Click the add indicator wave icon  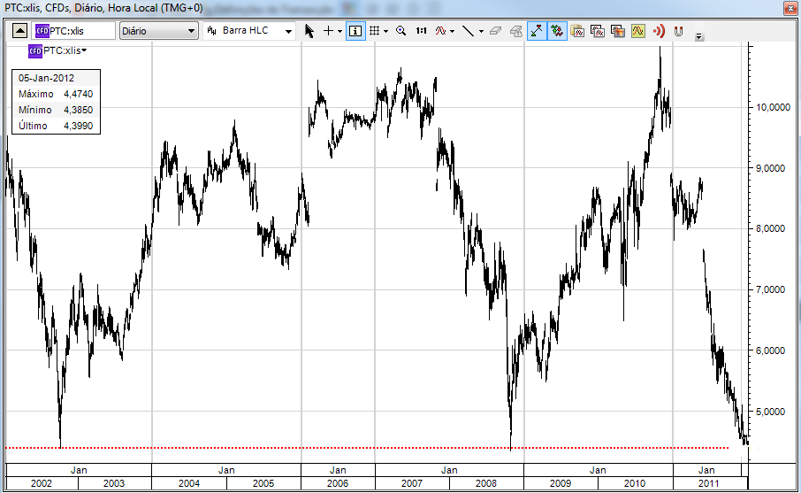pyautogui.click(x=441, y=31)
